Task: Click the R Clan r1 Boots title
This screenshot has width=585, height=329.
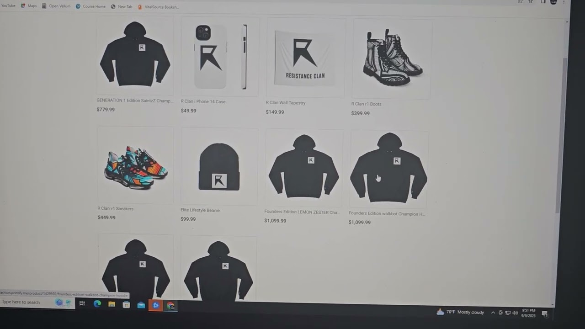Action: coord(366,104)
